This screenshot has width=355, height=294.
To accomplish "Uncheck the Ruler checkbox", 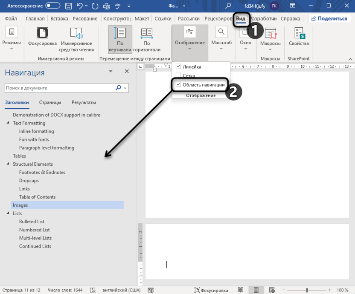I will click(178, 67).
